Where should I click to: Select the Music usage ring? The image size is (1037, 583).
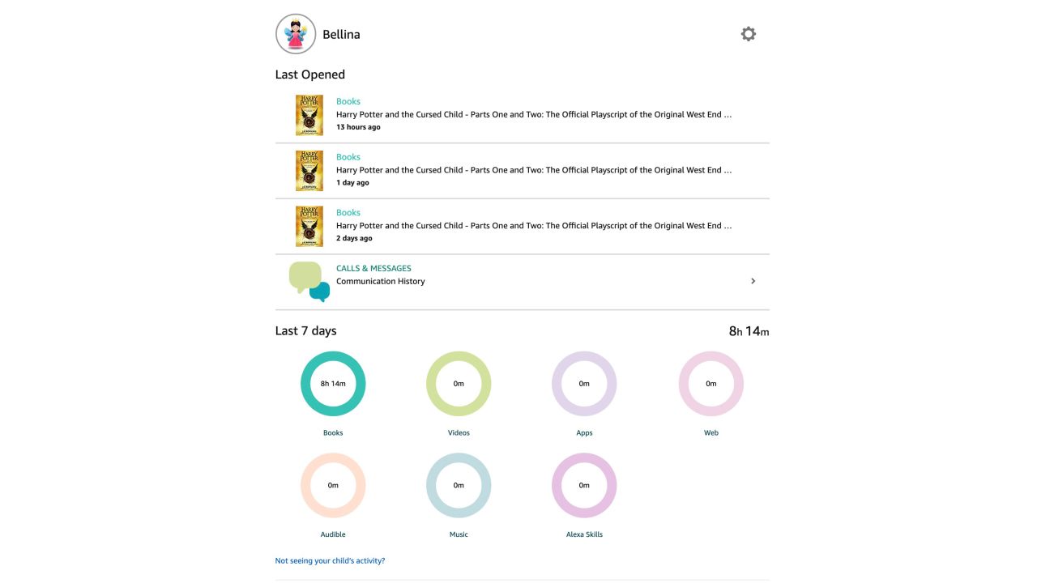[459, 486]
